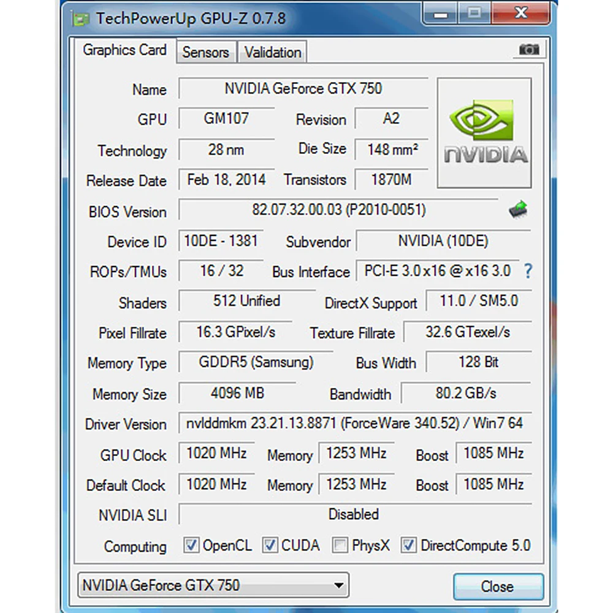Screen dimensions: 613x613
Task: Click the Technology value 28 nm
Action: coord(226,150)
